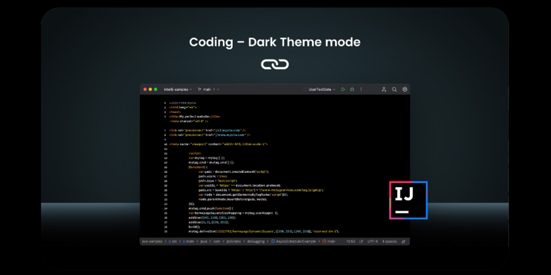Viewport: 551px width, 275px height.
Task: Open Search Everywhere magnifier icon
Action: tap(394, 89)
